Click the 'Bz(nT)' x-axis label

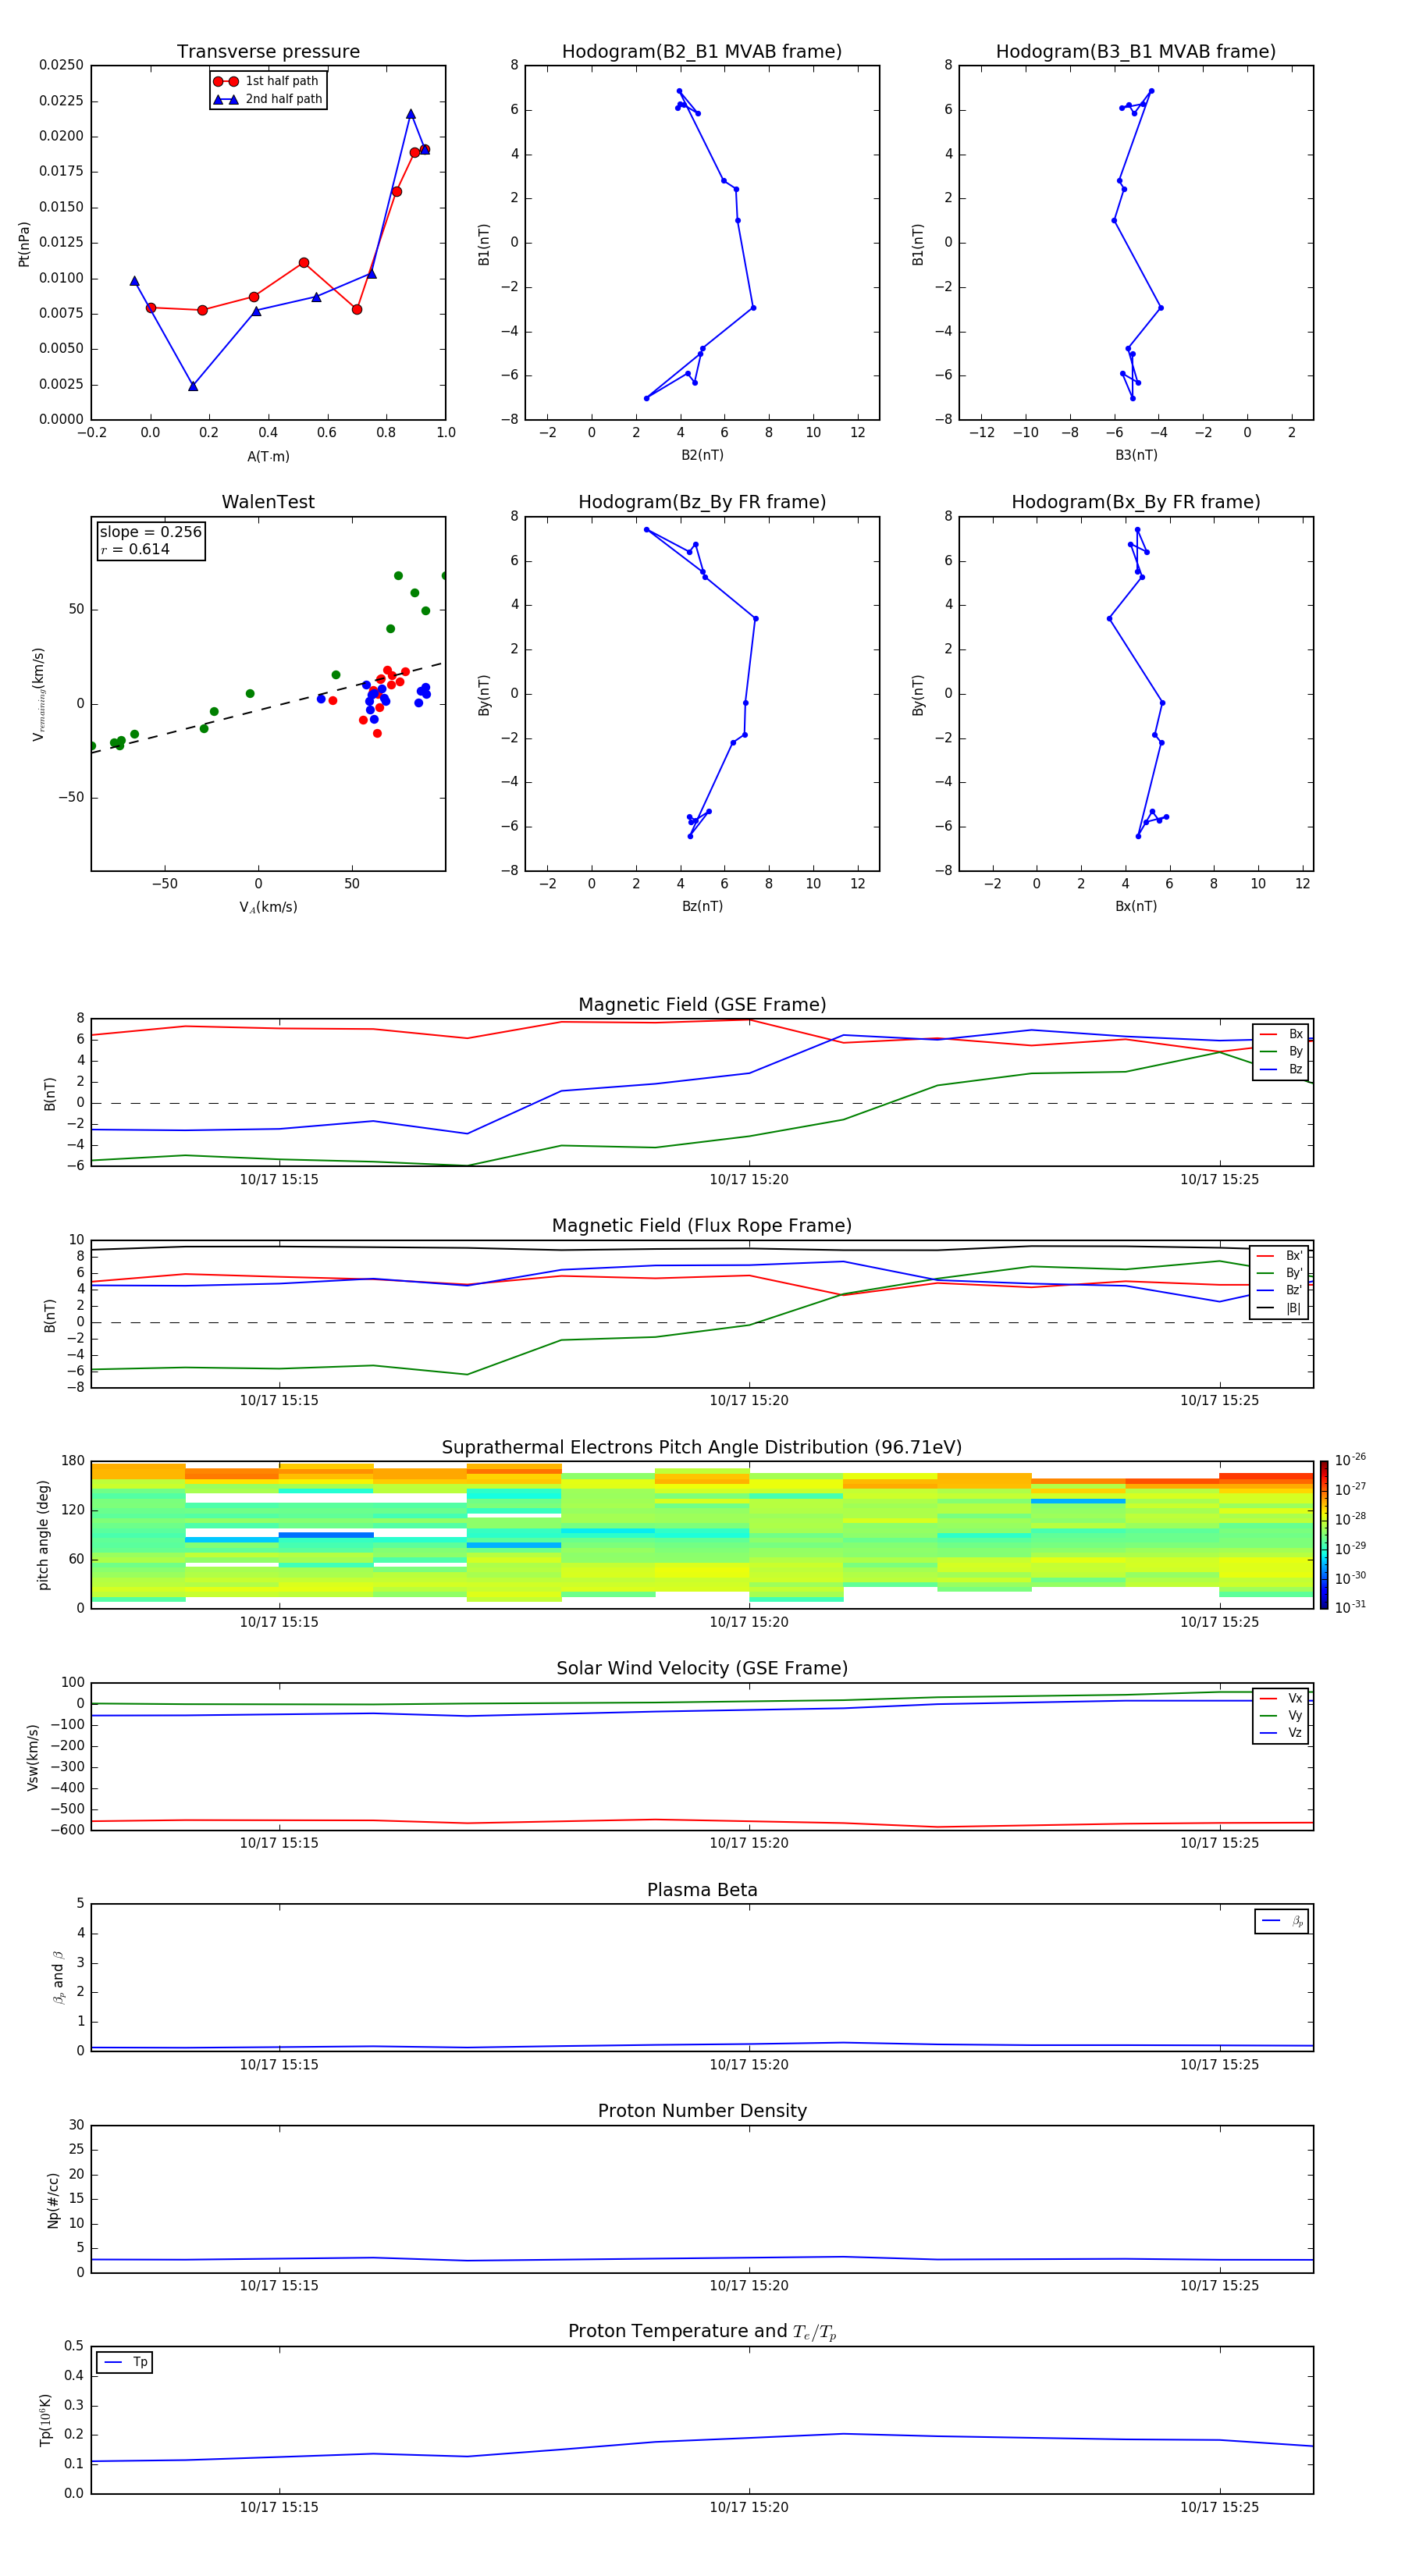702,906
